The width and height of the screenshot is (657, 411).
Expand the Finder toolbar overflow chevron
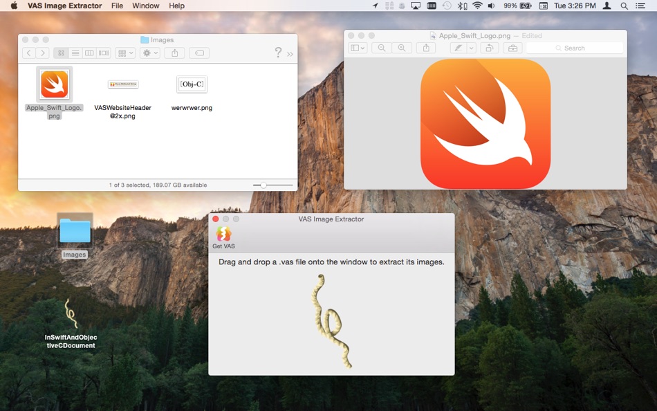[x=290, y=54]
